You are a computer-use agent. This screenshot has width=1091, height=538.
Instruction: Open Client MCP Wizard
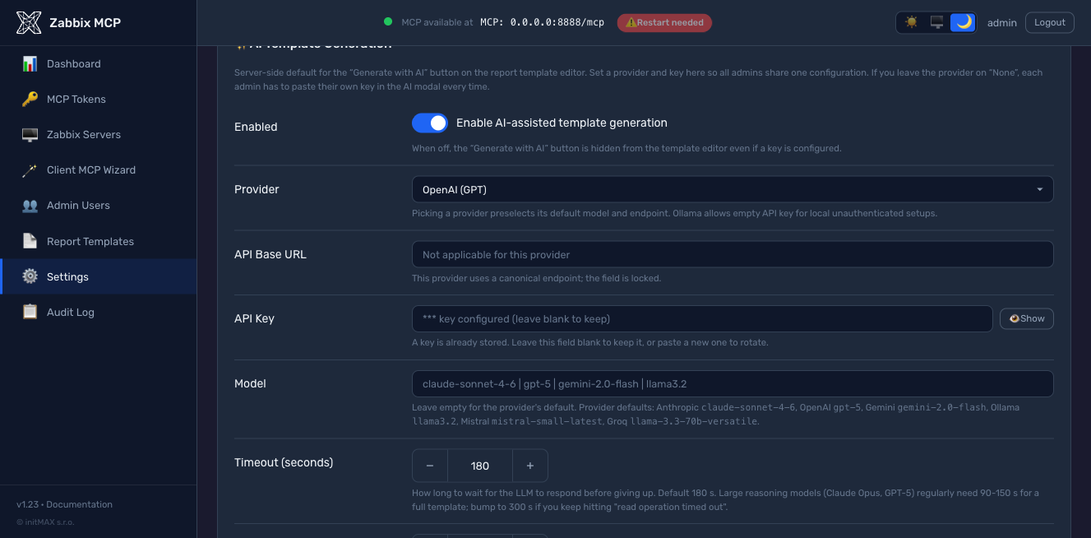pyautogui.click(x=99, y=169)
